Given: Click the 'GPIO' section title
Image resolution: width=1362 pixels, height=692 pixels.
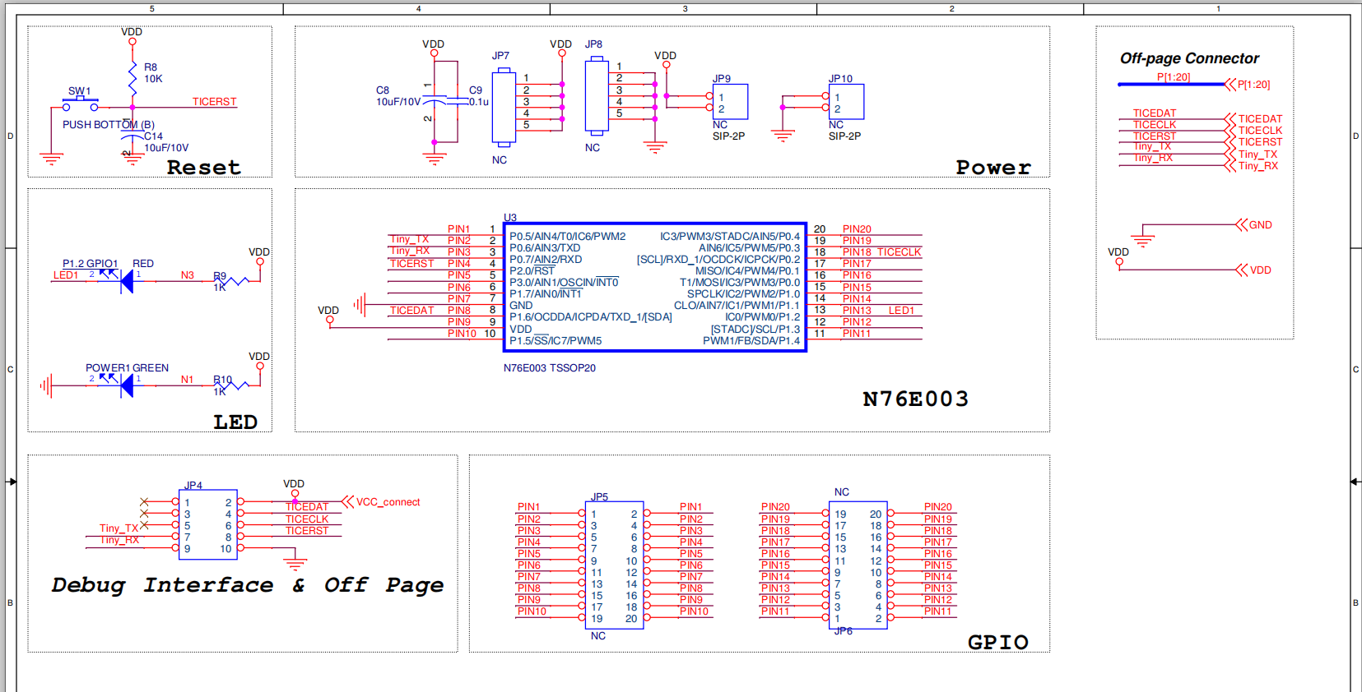Looking at the screenshot, I should 998,643.
